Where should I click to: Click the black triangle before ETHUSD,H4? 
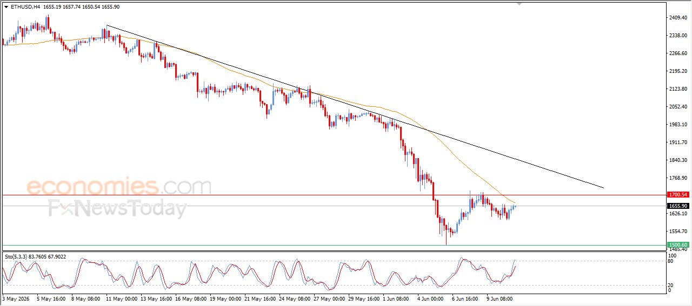[x=6, y=7]
